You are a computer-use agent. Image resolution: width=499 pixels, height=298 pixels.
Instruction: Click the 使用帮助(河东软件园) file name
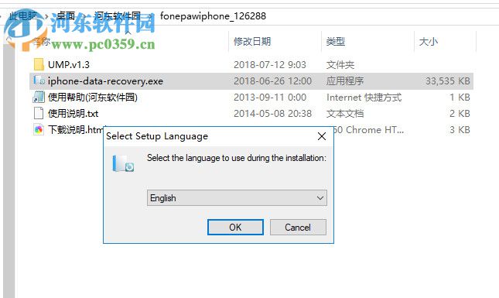tap(93, 97)
